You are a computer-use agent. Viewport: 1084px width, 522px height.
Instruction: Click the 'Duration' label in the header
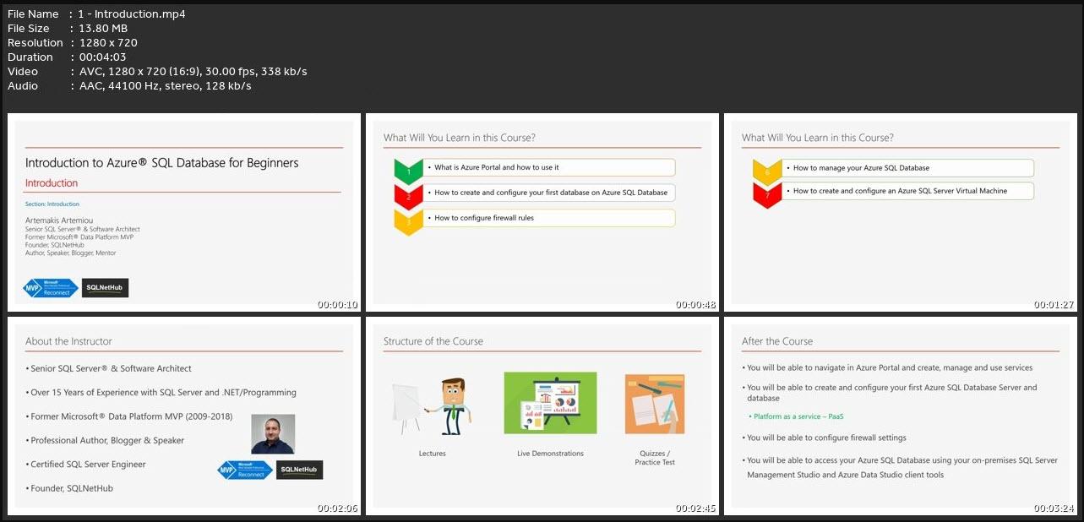pyautogui.click(x=30, y=57)
